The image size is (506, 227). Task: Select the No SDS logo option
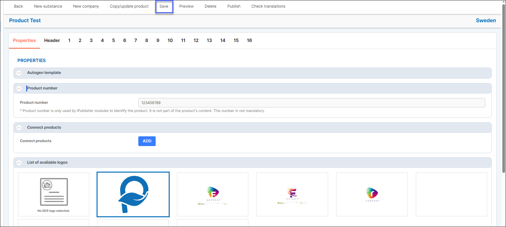pos(54,194)
